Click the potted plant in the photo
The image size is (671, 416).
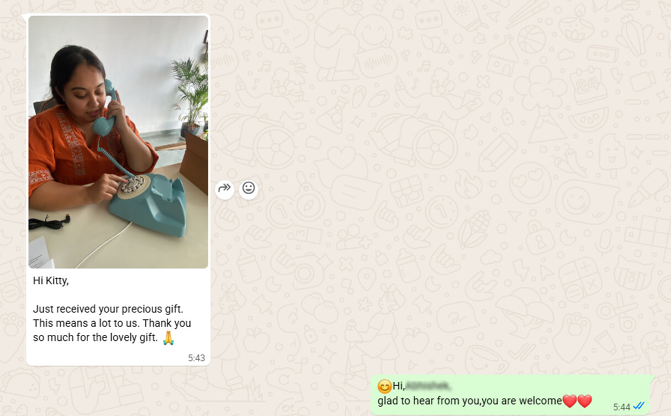191,95
